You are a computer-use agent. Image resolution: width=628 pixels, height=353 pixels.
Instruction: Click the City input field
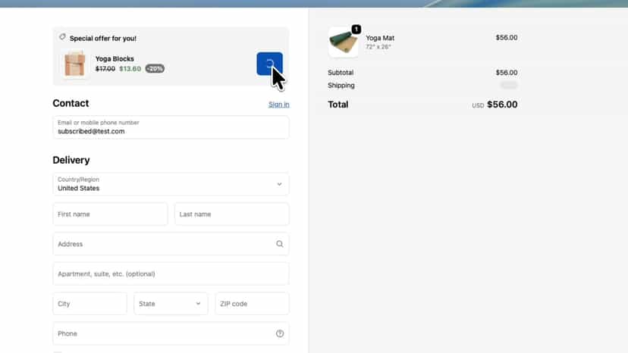point(89,303)
